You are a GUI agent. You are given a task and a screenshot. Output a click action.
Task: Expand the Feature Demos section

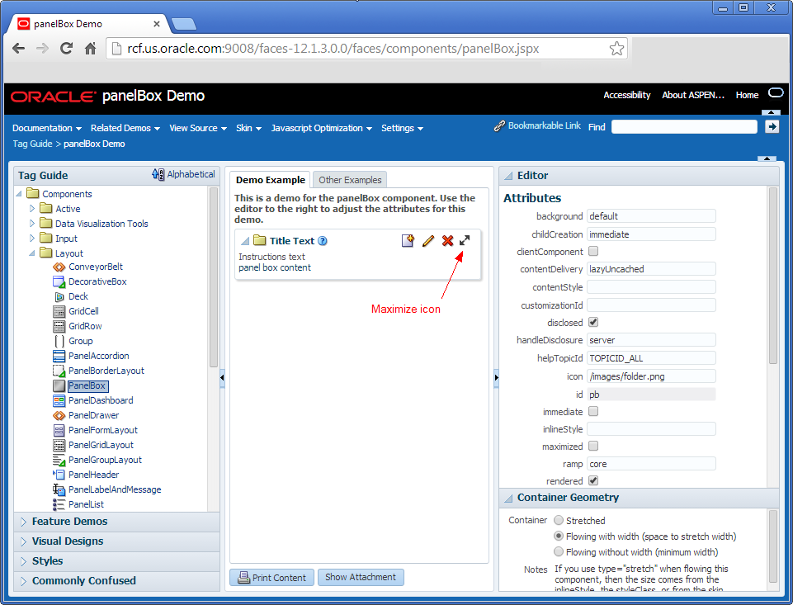click(x=23, y=522)
